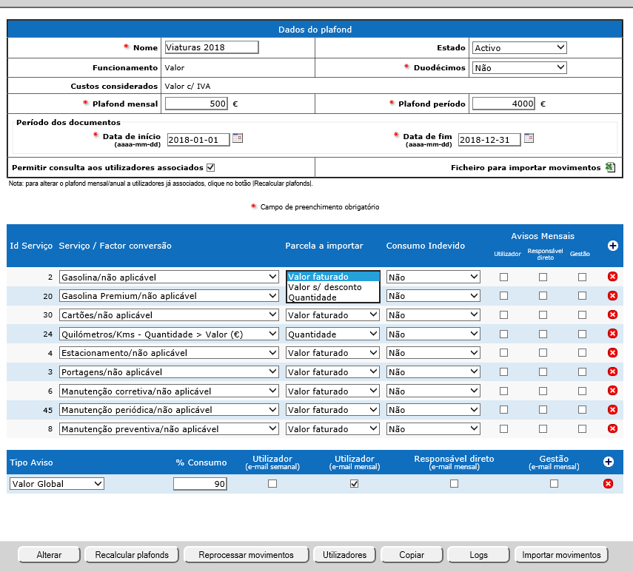Remove the Manutenção corretiva service row
This screenshot has width=633, height=572.
coord(612,391)
